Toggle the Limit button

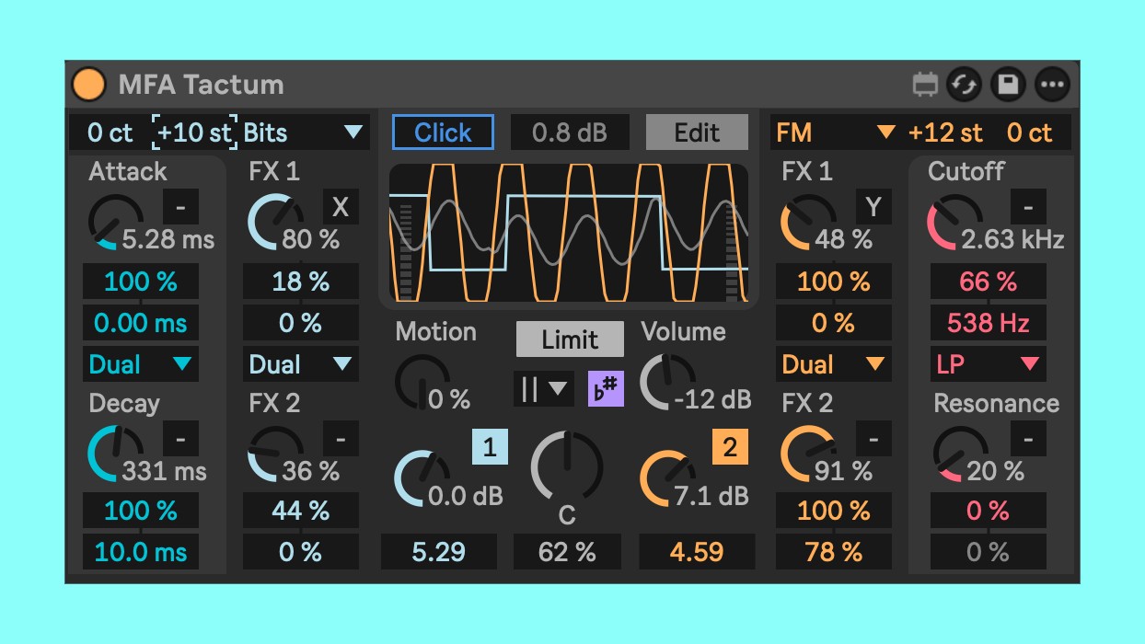click(570, 339)
